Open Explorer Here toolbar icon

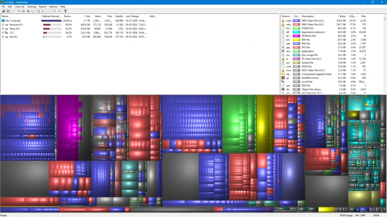click(23, 11)
